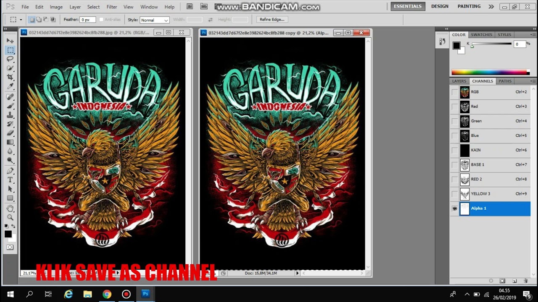Select the Zoom tool

(10, 217)
